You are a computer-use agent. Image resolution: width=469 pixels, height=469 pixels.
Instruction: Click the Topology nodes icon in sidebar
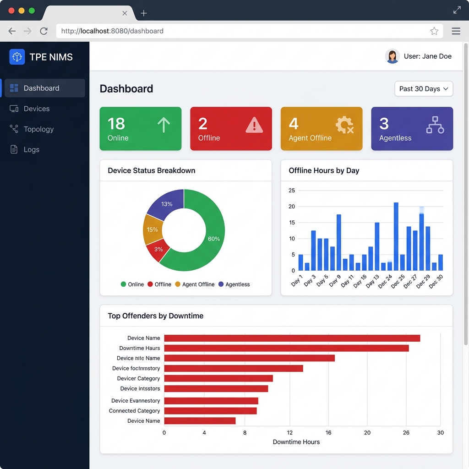(14, 129)
